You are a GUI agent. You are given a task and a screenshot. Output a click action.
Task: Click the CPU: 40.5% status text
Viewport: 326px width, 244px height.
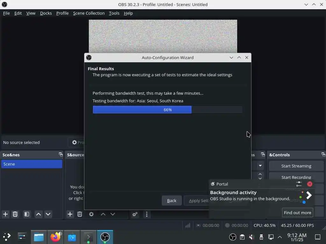[x=265, y=225]
